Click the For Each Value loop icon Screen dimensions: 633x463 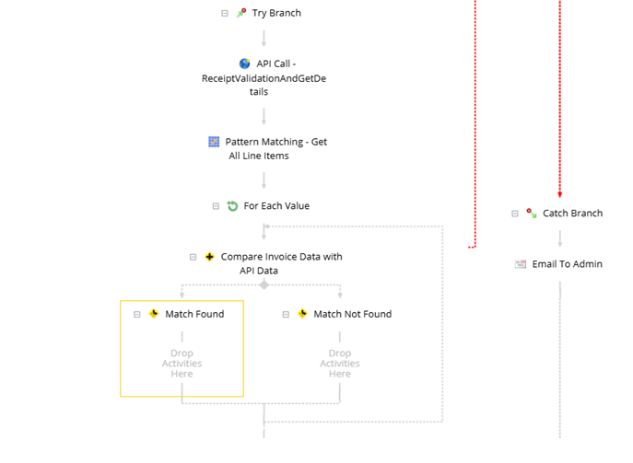click(232, 206)
